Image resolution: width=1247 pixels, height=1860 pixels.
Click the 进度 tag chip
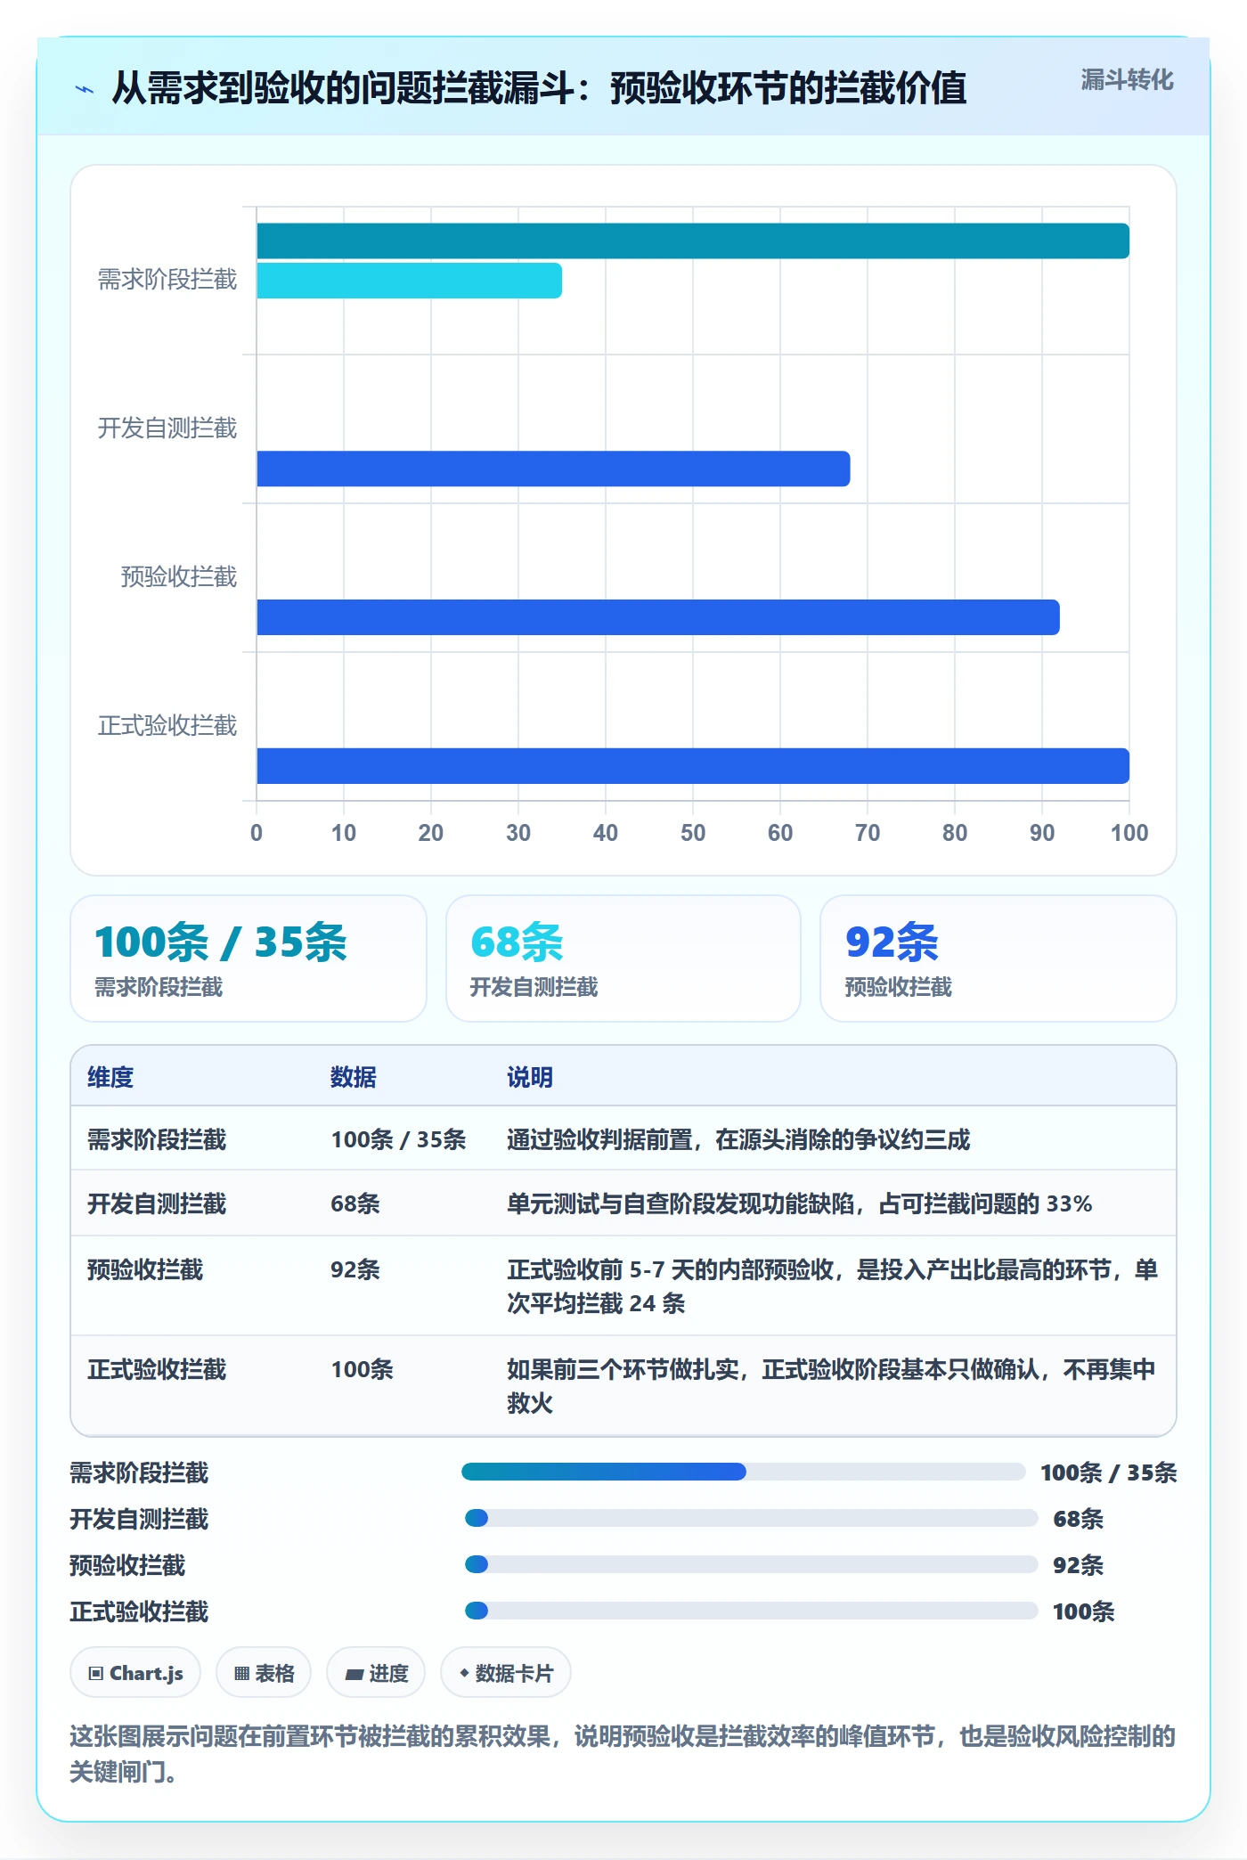tap(376, 1673)
